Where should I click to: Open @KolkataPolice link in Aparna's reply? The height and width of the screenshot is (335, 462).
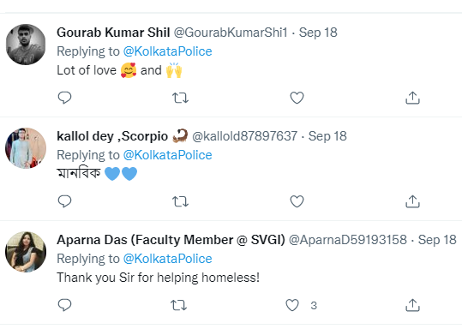point(167,259)
